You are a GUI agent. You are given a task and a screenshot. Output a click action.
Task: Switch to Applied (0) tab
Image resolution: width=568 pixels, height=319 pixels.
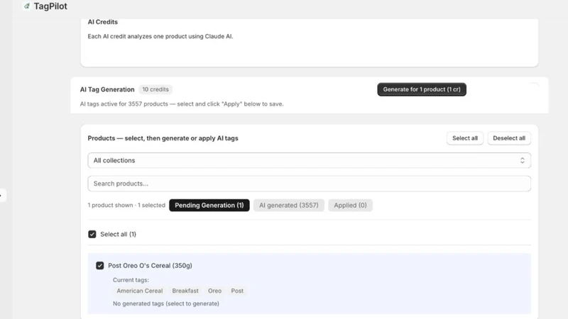350,205
